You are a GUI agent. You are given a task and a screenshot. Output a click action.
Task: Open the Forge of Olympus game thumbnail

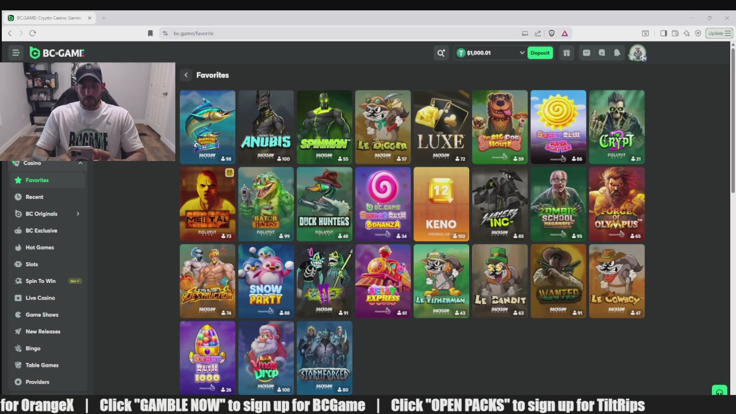[x=616, y=204]
